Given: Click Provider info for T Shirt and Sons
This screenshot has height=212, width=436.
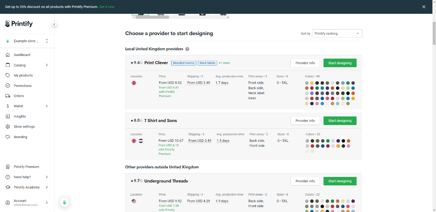Looking at the screenshot, I should pos(305,121).
